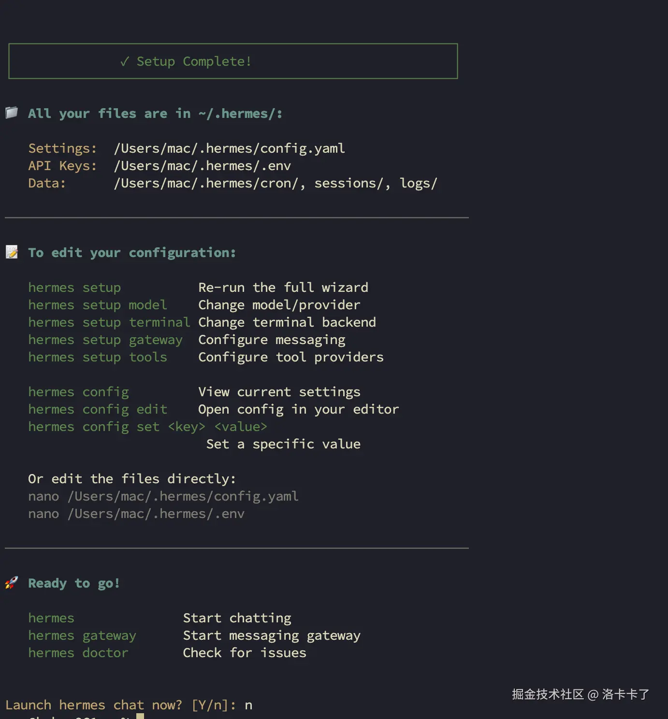Click the rocket emoji icon
The height and width of the screenshot is (719, 668).
point(12,582)
